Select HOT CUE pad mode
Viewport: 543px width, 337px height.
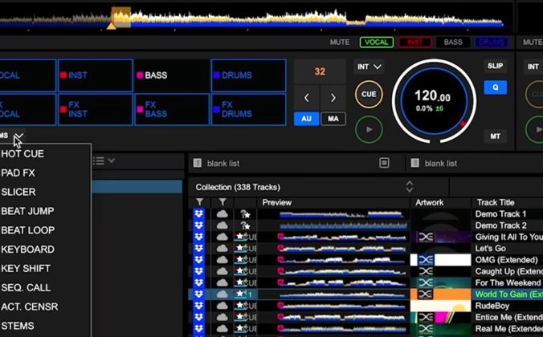(22, 154)
